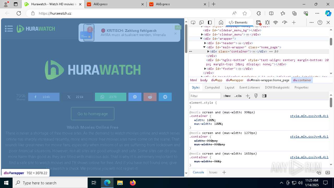The image size is (334, 188).
Task: Share via Messenger icon button
Action: (135, 97)
